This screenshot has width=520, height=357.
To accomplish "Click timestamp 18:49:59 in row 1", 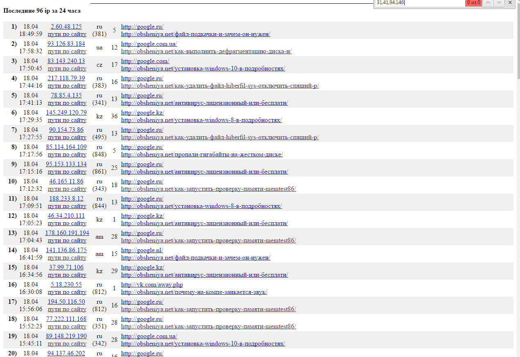I will 31,34.
